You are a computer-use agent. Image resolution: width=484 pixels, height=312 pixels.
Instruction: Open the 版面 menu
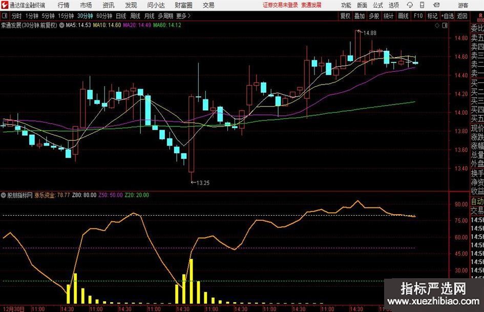[x=362, y=5]
